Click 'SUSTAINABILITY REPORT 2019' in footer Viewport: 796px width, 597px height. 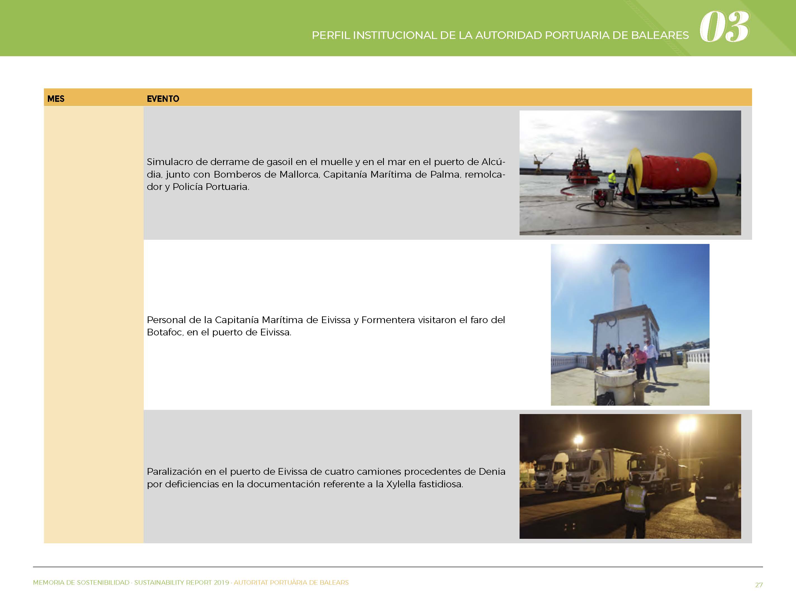[x=182, y=582]
